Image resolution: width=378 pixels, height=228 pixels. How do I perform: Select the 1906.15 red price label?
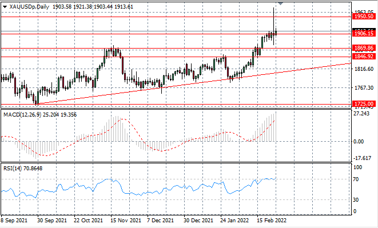tap(364, 34)
